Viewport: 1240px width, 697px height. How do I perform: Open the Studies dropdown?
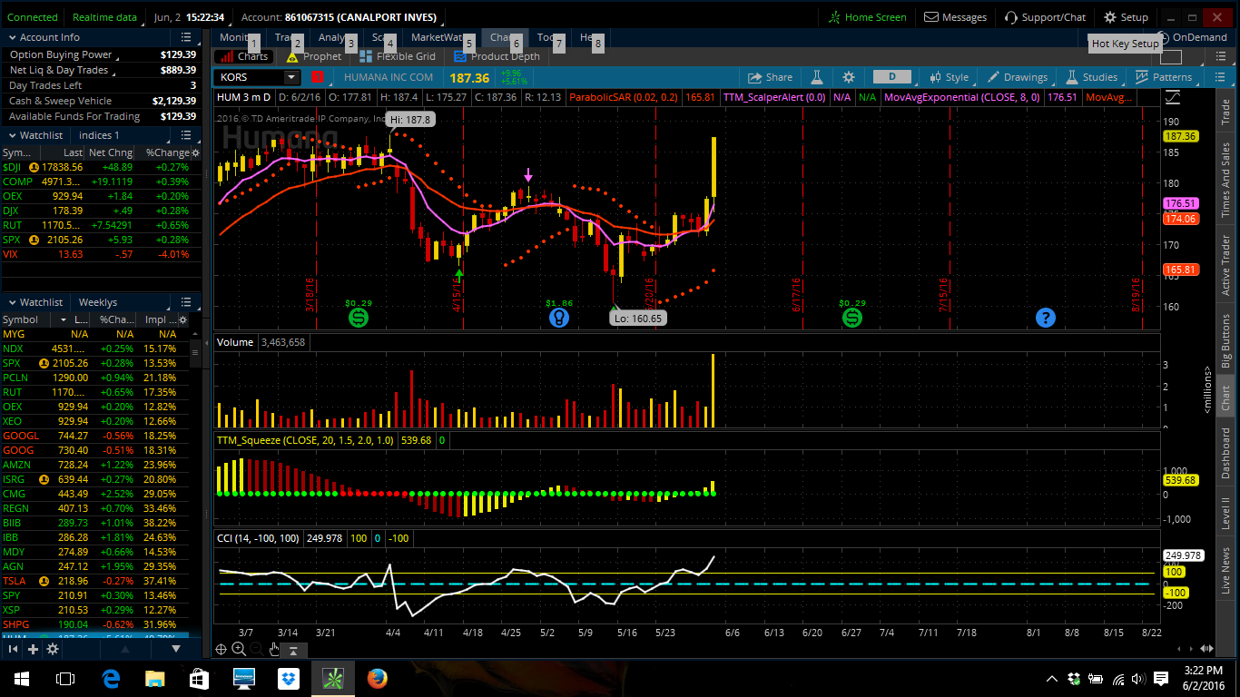coord(1093,77)
